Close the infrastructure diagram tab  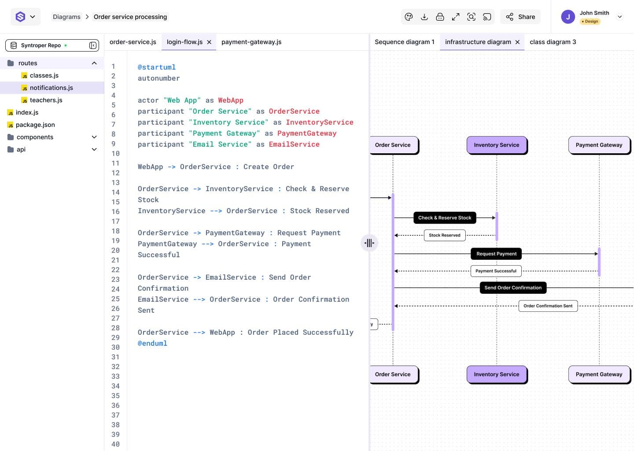click(x=517, y=42)
